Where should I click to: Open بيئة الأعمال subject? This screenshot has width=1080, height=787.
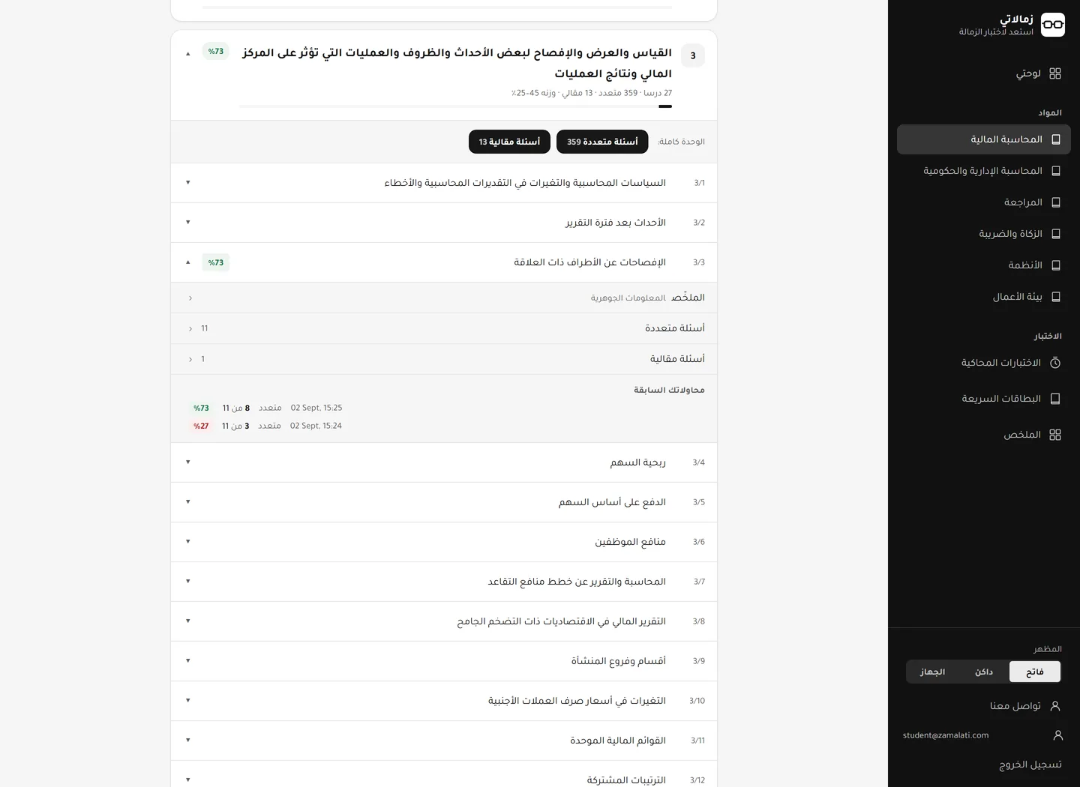984,297
